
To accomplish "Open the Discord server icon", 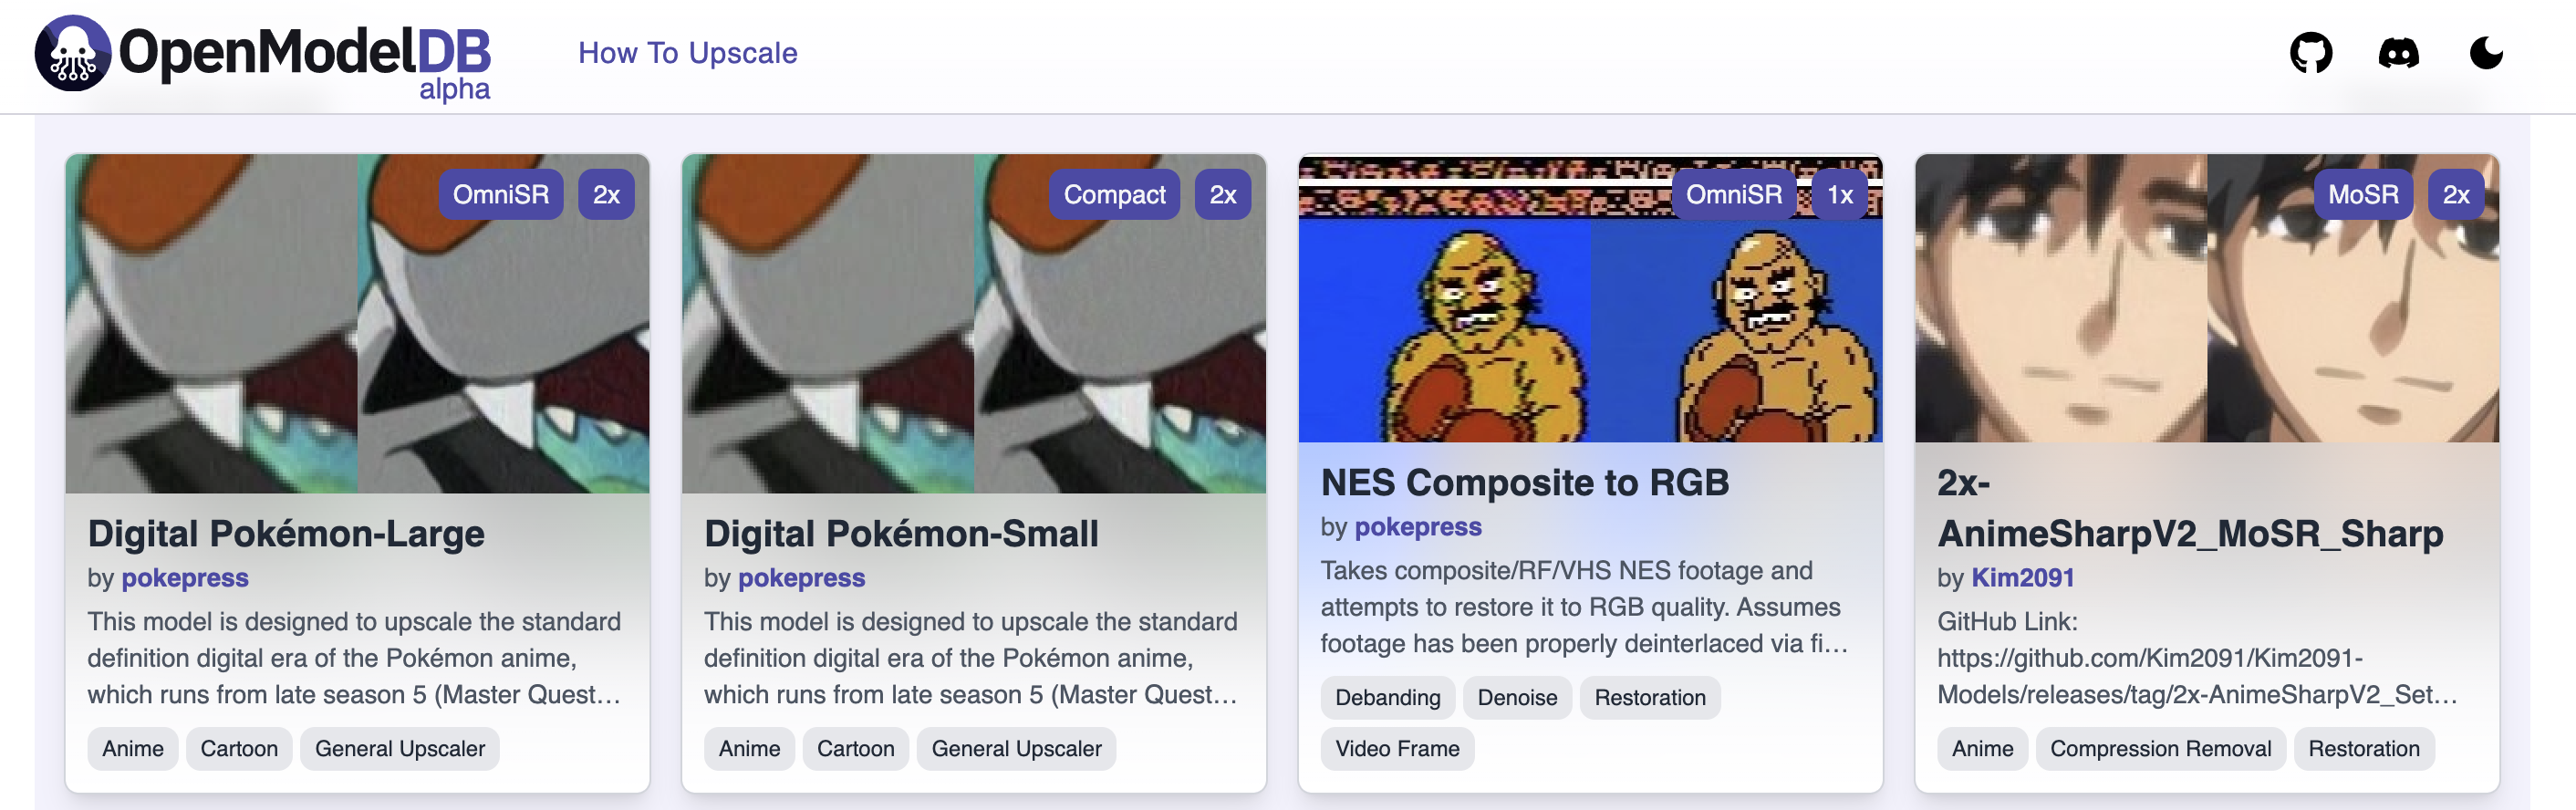I will [x=2398, y=53].
